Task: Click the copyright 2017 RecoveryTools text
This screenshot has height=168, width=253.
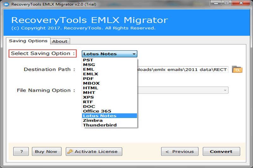Action: point(83,28)
